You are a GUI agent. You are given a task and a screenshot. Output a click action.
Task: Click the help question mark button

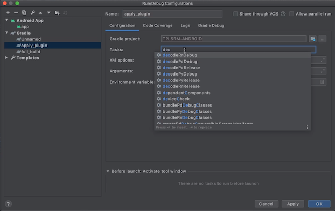[x=9, y=204]
